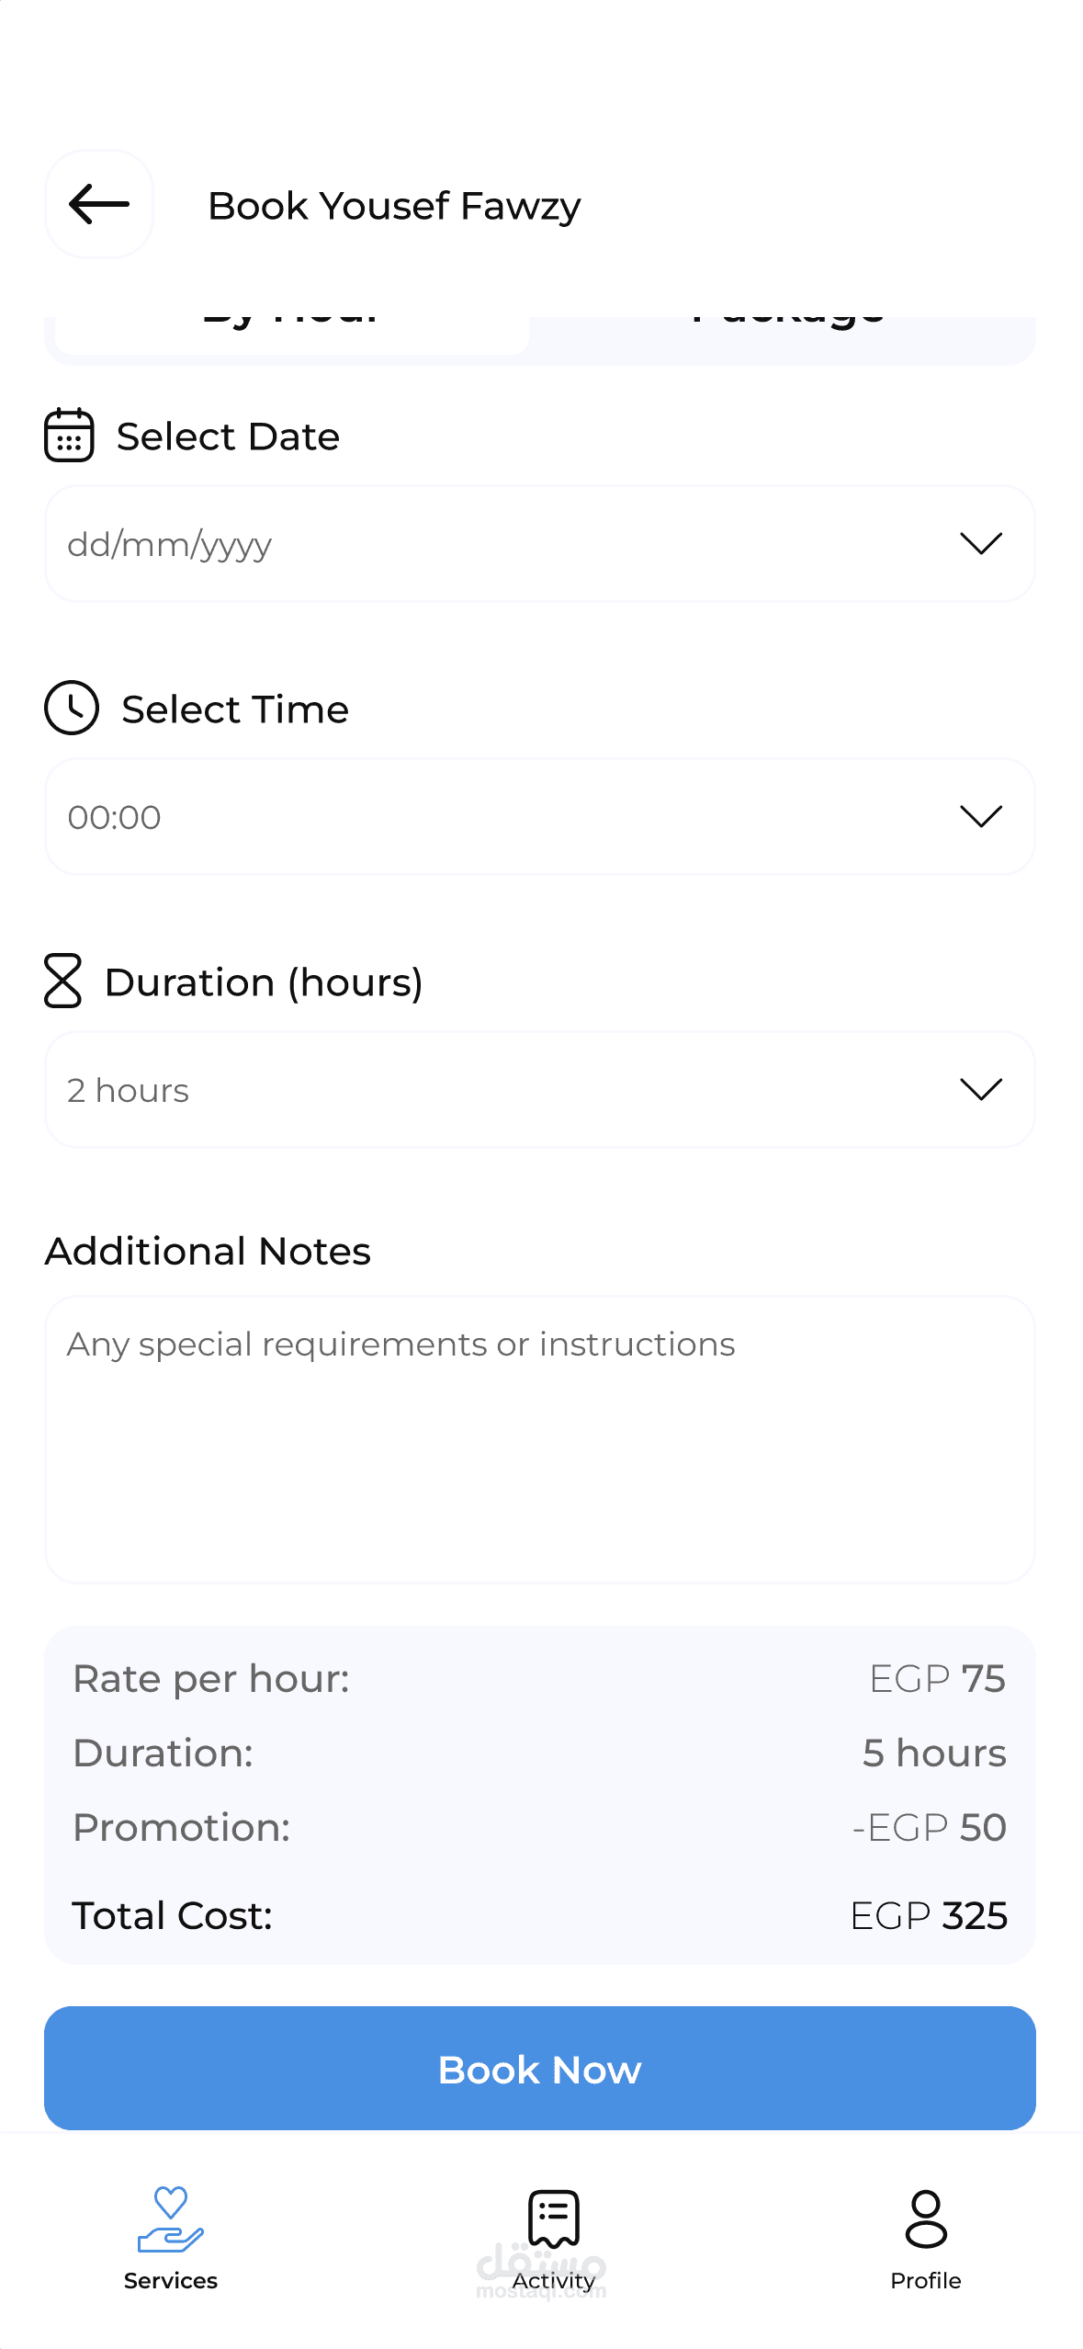Tap the Total Cost EGP 325 row

pos(539,1916)
